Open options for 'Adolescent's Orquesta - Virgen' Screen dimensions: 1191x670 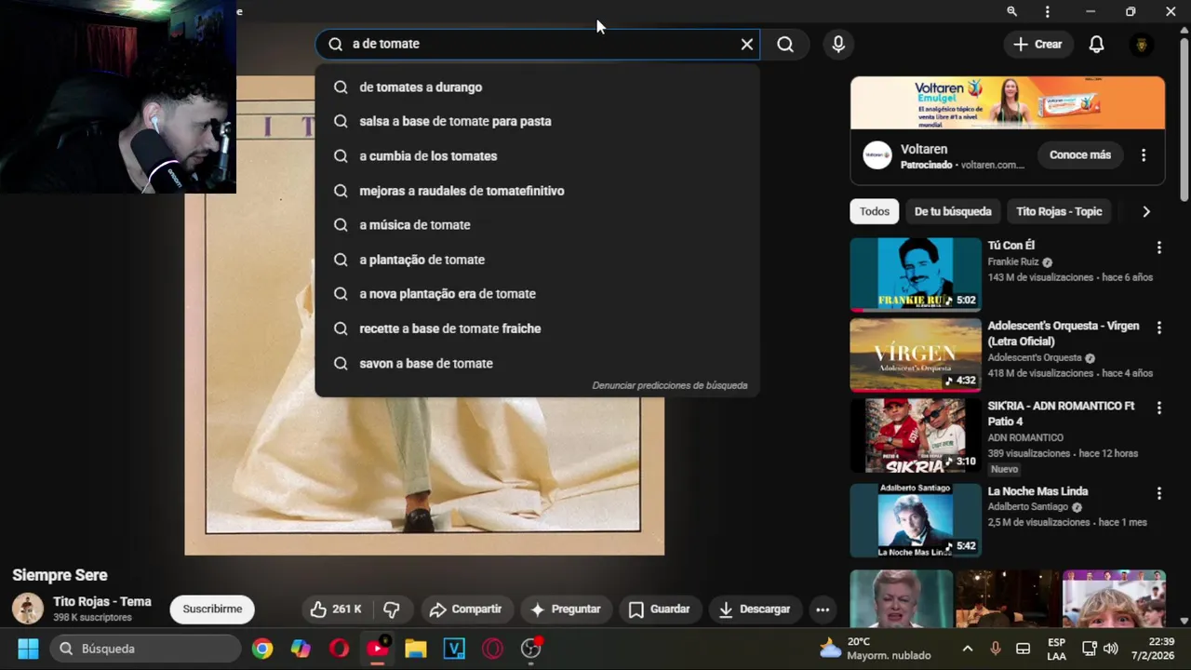click(1158, 328)
